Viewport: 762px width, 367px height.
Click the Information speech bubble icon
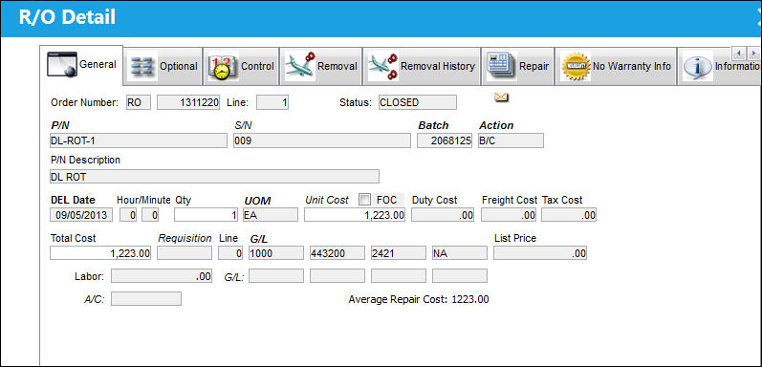tap(697, 67)
